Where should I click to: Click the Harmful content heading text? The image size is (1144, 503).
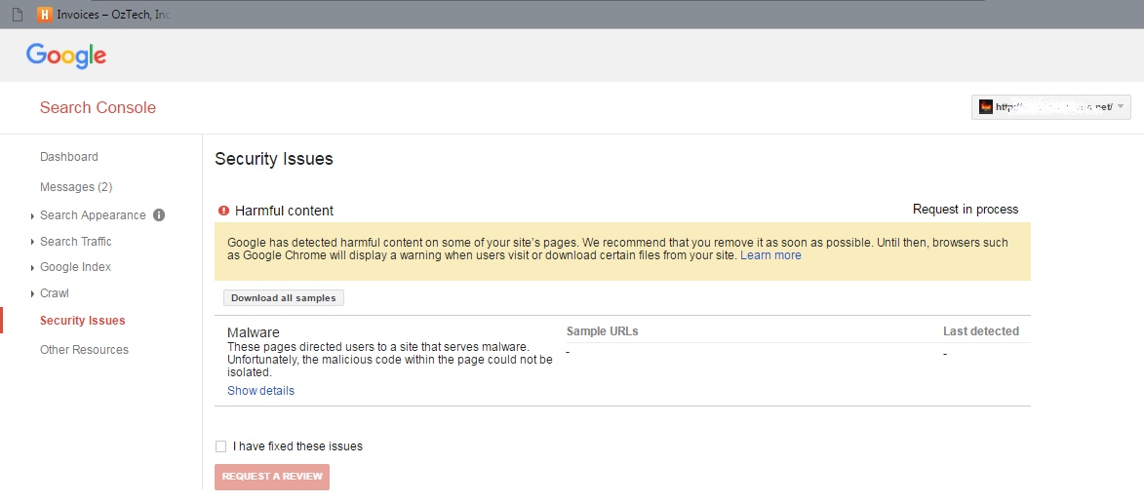(x=284, y=211)
